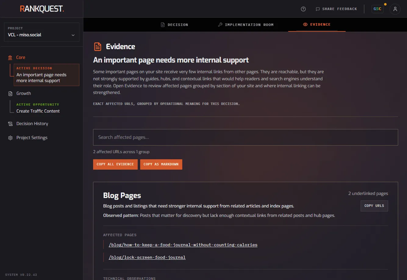Switch to the Implementation Room tab
Viewport: 407px width, 280px height.
click(x=246, y=25)
